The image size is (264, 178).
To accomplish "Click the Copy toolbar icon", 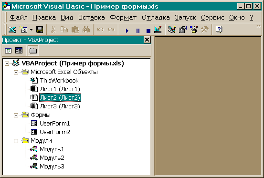I will [64, 30].
